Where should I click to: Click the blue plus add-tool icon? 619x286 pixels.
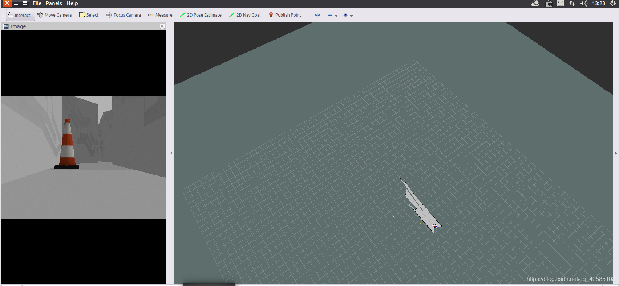click(x=317, y=15)
